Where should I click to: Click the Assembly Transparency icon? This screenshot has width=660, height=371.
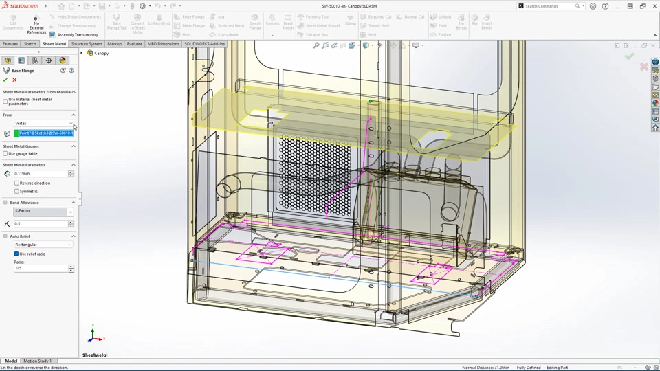coord(52,34)
